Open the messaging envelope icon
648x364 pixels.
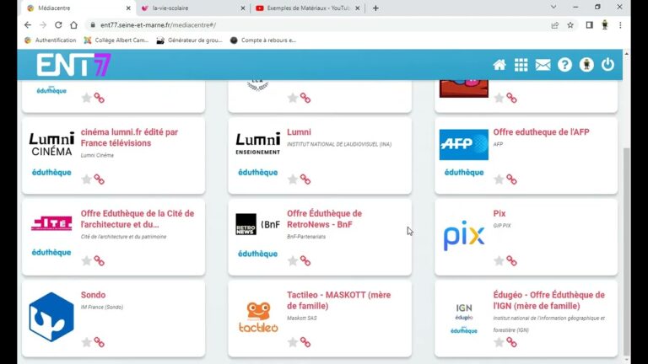[543, 65]
